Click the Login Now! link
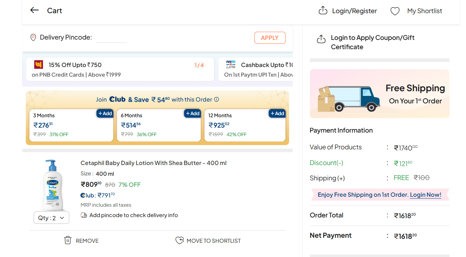 426,195
